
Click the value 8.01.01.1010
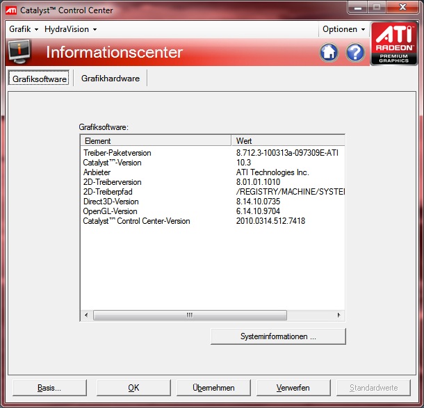point(259,182)
